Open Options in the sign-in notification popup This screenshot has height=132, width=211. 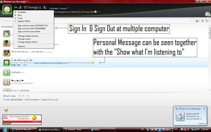[202, 123]
